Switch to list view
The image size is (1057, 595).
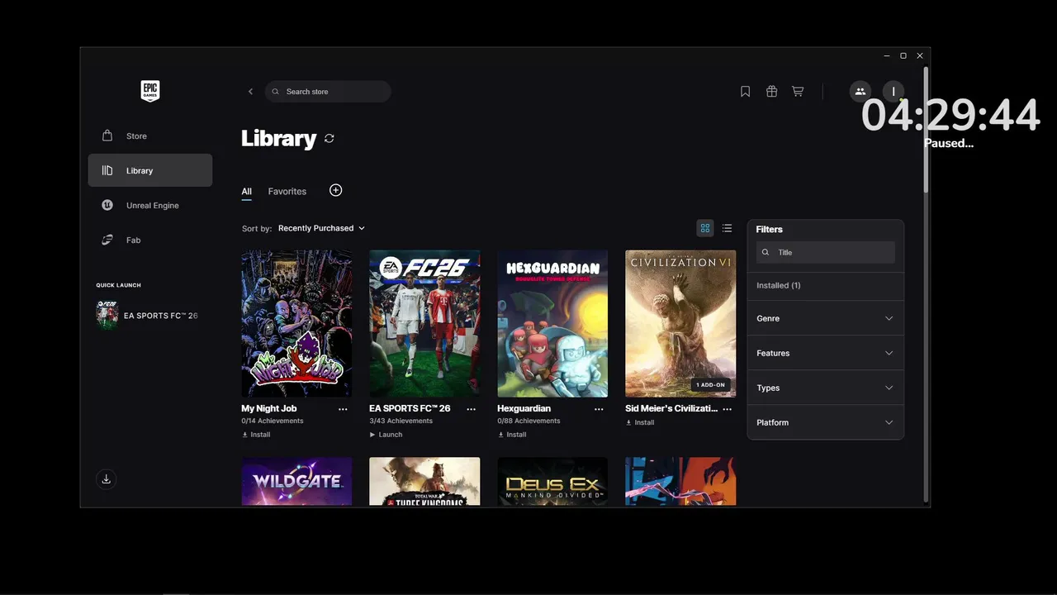tap(727, 228)
